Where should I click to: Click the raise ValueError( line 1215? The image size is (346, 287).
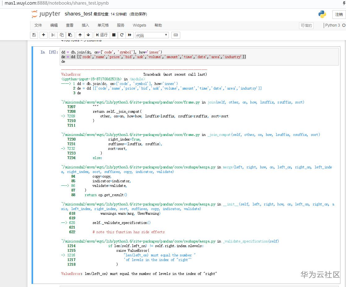[x=133, y=251]
